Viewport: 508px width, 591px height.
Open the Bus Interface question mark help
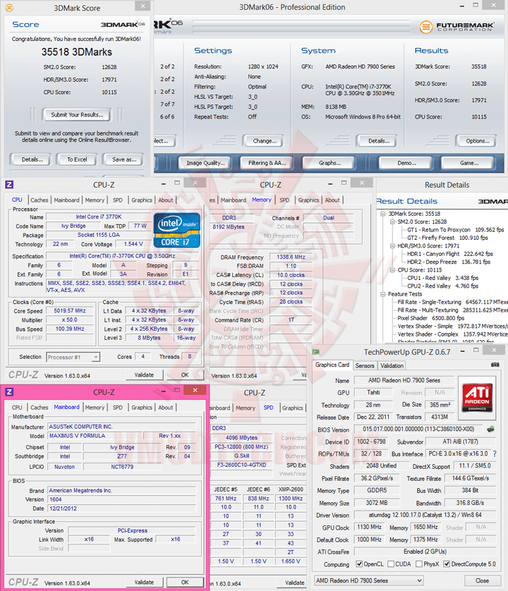coord(495,453)
